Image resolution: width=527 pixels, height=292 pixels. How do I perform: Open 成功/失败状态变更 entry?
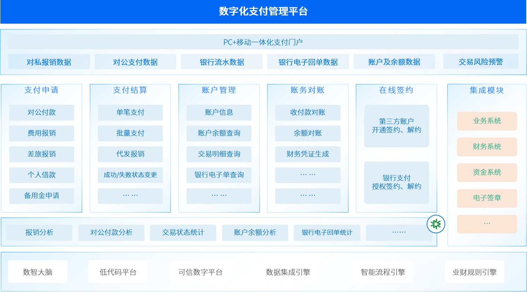(130, 175)
